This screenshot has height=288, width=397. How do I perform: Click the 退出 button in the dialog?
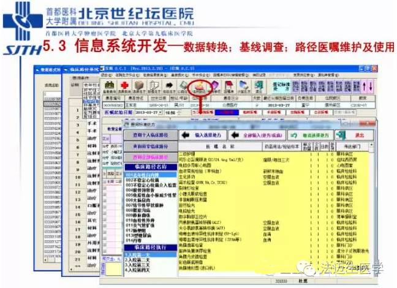point(354,135)
